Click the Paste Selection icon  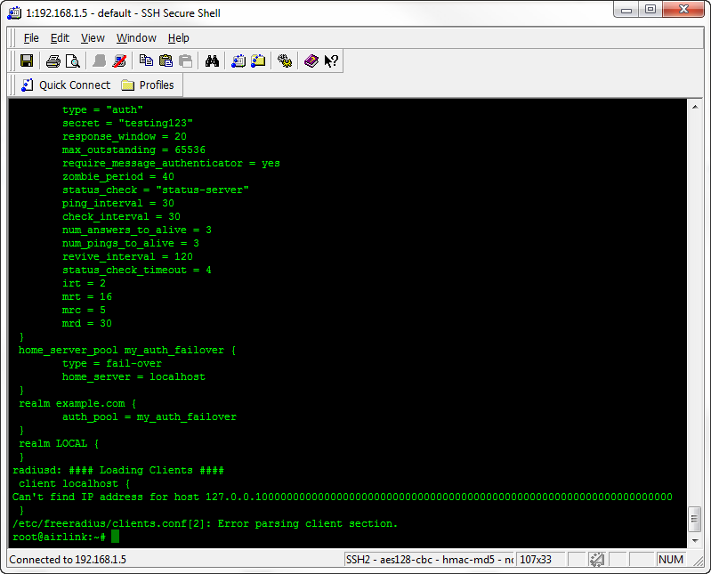coord(186,61)
